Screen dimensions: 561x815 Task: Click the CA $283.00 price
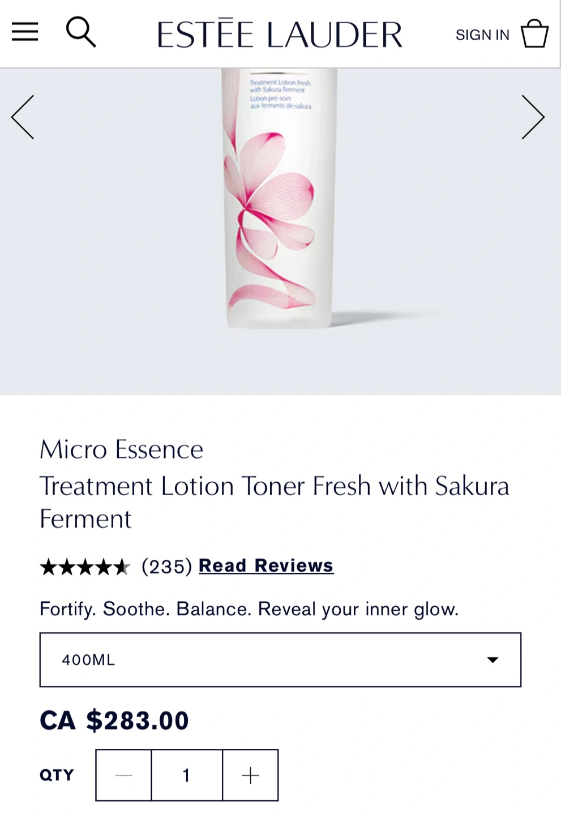[114, 720]
